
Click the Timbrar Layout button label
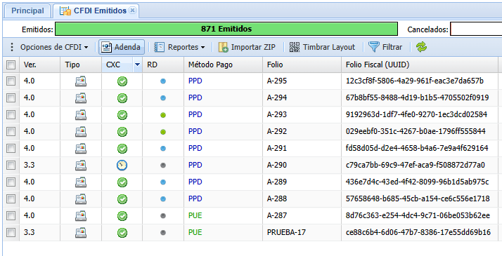click(329, 47)
